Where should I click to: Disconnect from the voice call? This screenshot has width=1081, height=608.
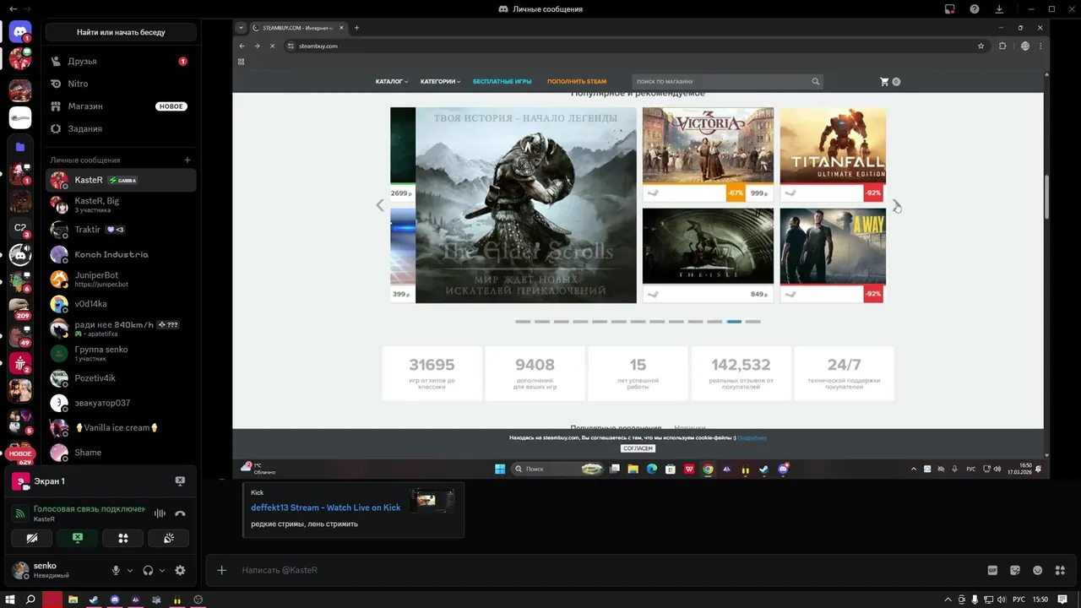180,513
